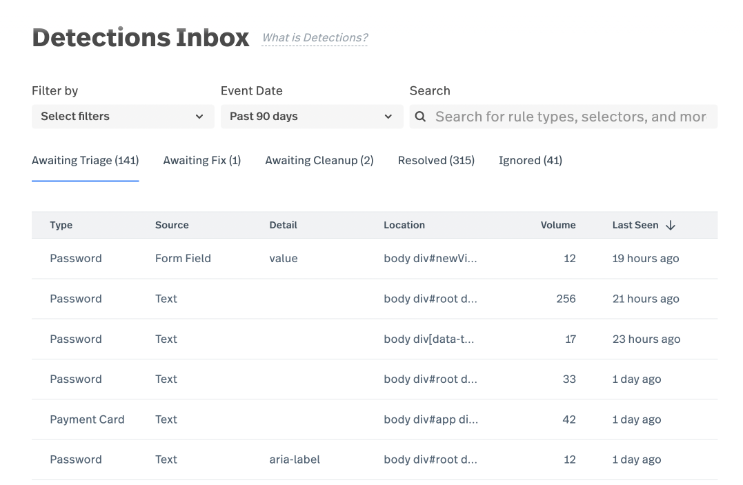Screen dimensions: 743x485
Task: Click the value detail cell
Action: (x=284, y=259)
